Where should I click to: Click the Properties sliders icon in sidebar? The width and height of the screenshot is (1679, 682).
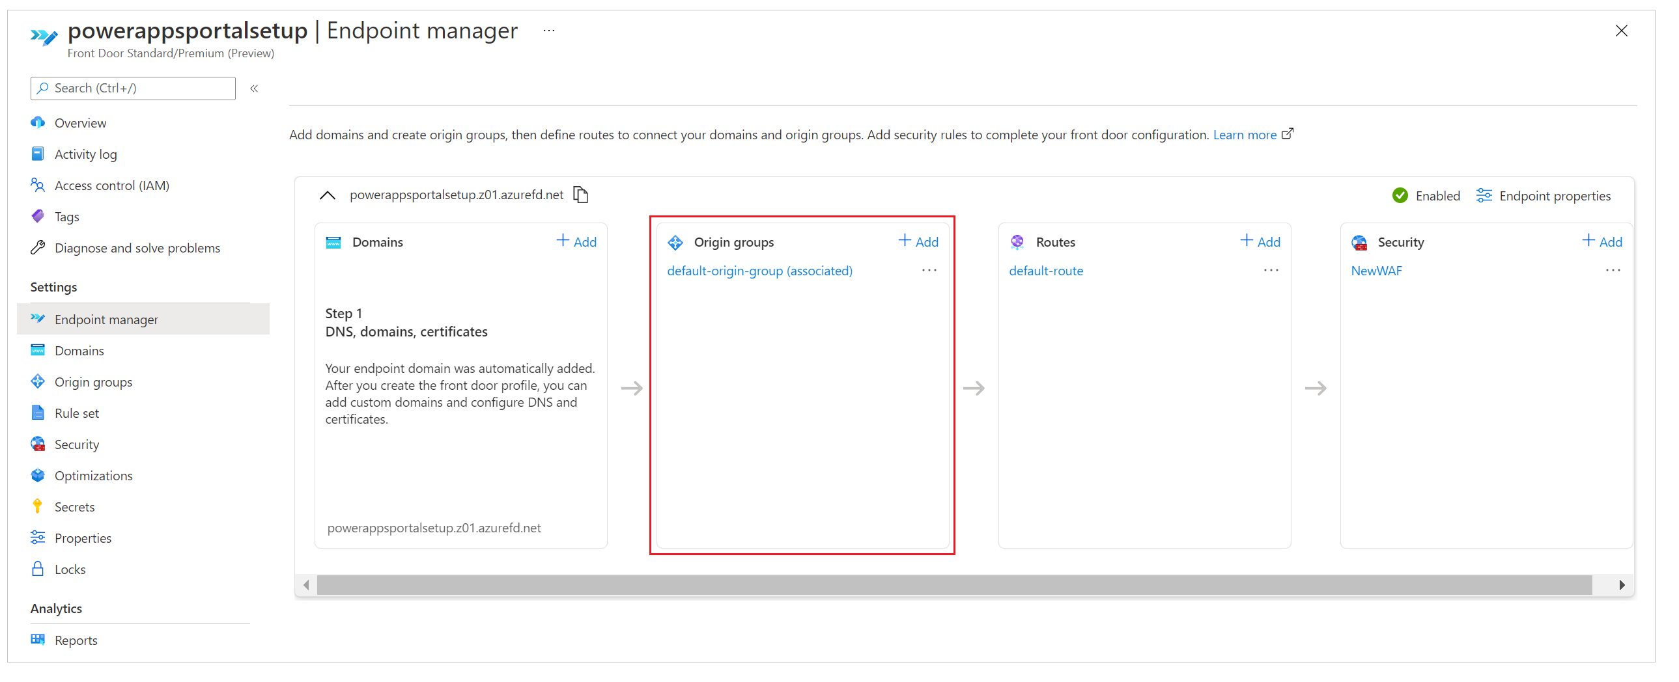(38, 538)
